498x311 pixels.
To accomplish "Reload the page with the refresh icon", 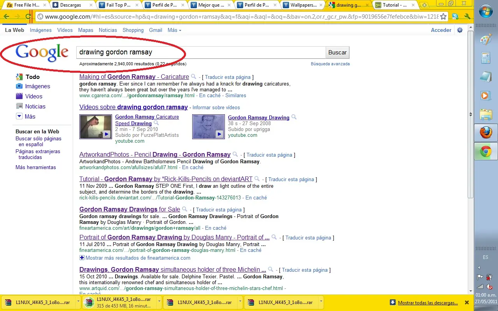I will coord(28,17).
